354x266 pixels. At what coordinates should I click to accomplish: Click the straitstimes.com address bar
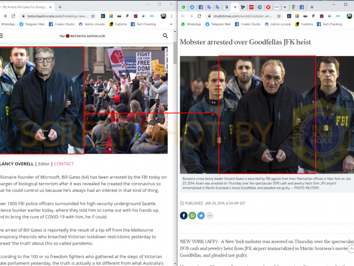click(244, 16)
